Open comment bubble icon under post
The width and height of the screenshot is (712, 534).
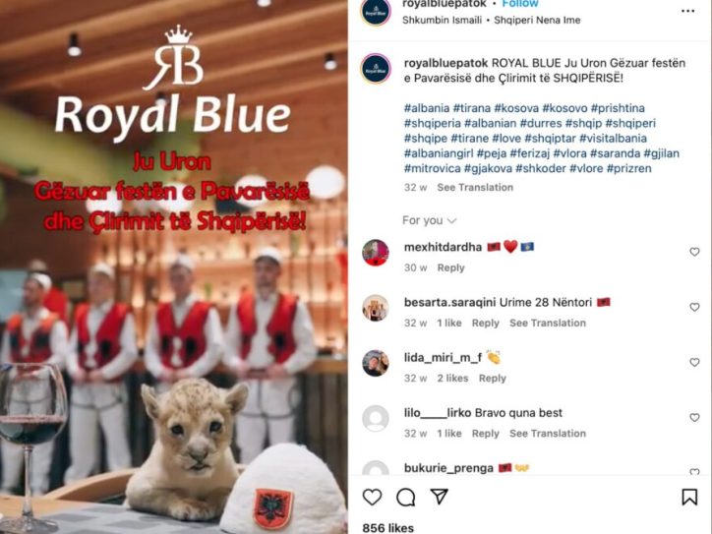tap(405, 498)
